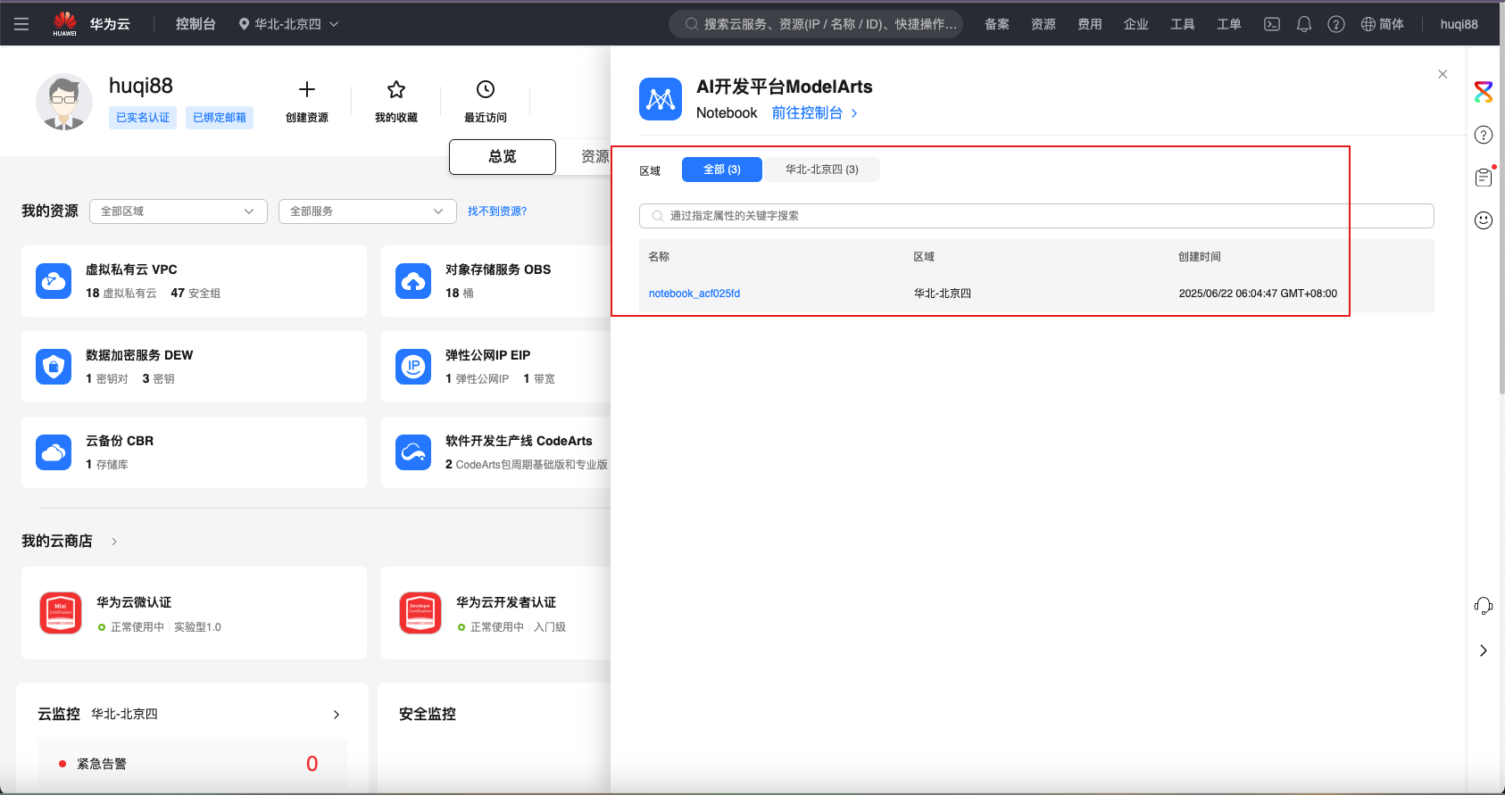Click the developer certification icon
This screenshot has height=795, width=1505.
pyautogui.click(x=420, y=613)
